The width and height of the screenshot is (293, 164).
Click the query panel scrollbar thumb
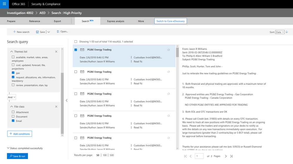tap(62, 103)
